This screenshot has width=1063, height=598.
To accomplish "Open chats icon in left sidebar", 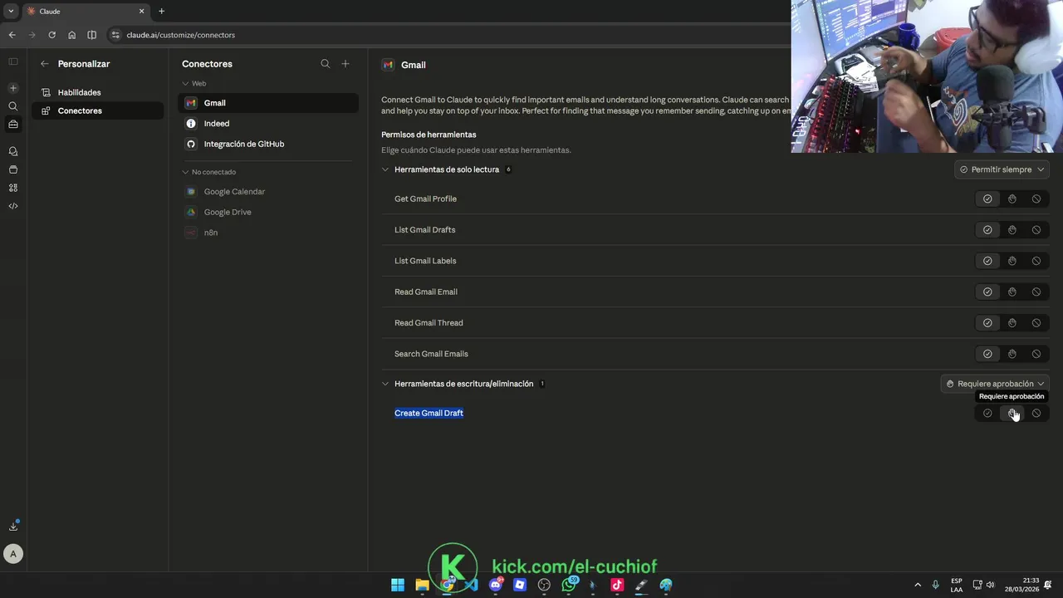I will tap(12, 151).
